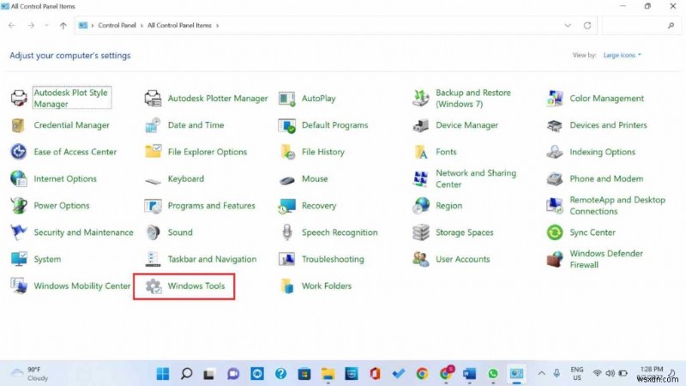The height and width of the screenshot is (386, 686).
Task: Click the Speech Recognition microphone icon
Action: [x=286, y=232]
